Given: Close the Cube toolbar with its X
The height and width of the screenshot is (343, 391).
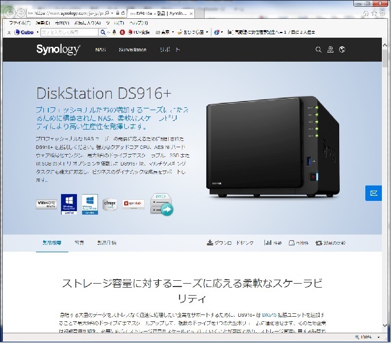Looking at the screenshot, I should click(9, 33).
